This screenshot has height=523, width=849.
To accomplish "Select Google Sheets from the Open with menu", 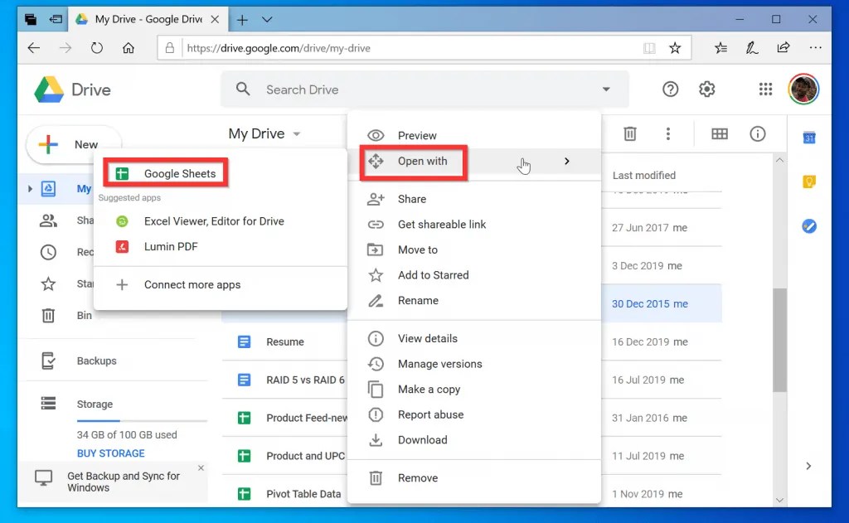I will tap(165, 173).
